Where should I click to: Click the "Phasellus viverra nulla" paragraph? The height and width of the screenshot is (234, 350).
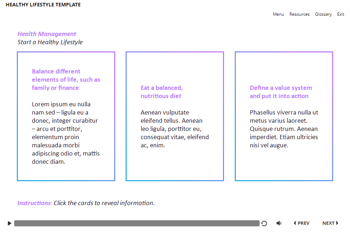[x=284, y=129]
